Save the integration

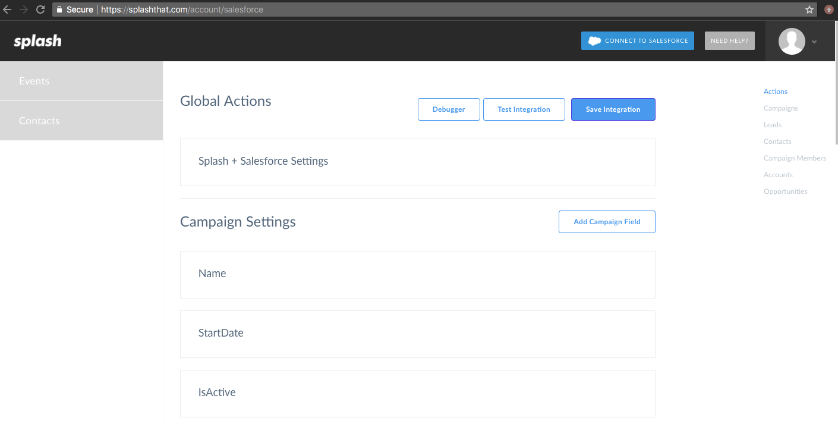tap(613, 109)
